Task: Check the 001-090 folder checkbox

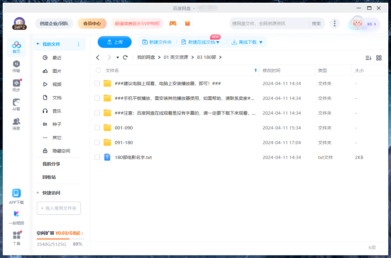Action: 97,128
